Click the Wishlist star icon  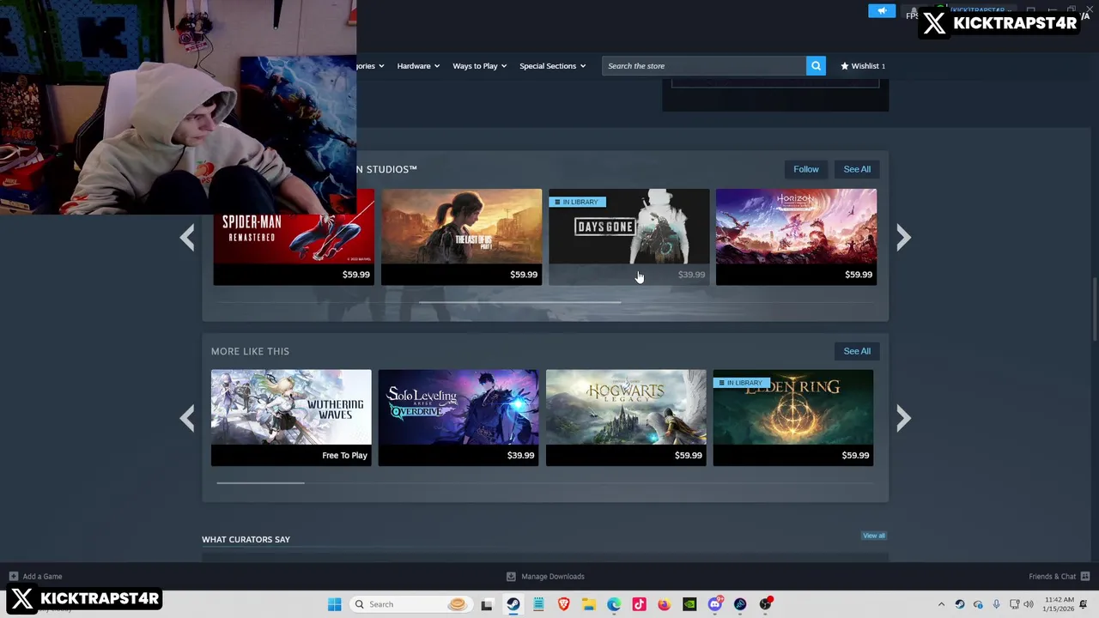pos(844,66)
